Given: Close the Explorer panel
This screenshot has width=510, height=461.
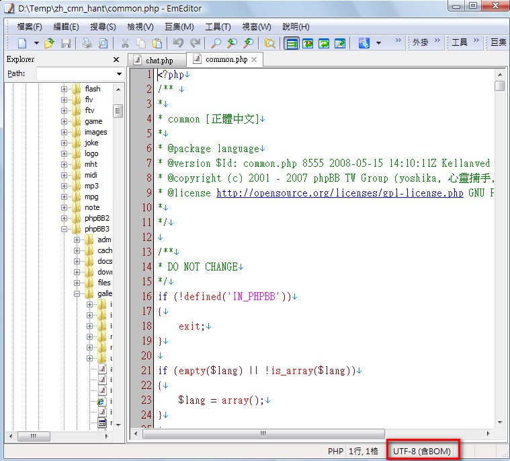Looking at the screenshot, I should click(116, 60).
